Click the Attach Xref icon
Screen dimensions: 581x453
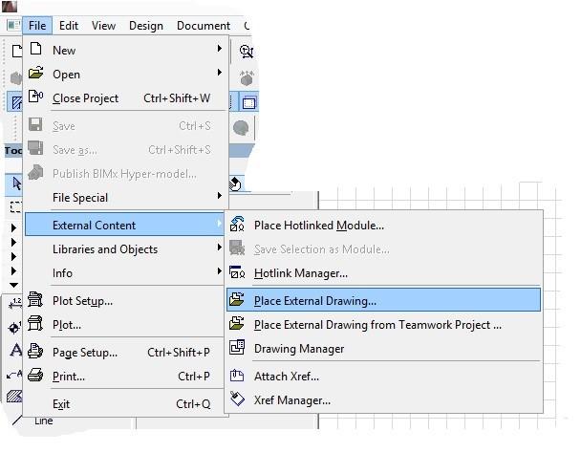[x=237, y=377]
